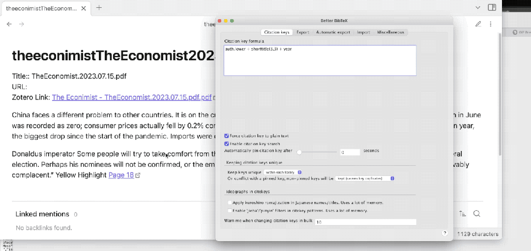Switch to editing mode pencil icon
Viewport: 531px width, 251px height.
point(478,24)
